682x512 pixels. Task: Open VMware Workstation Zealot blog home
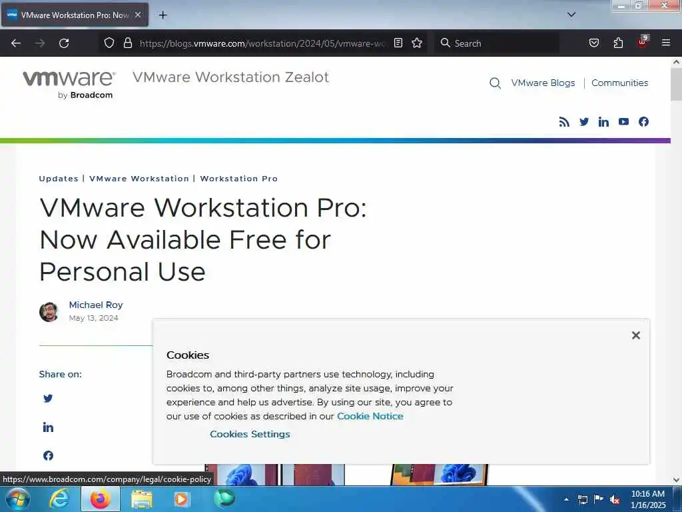point(230,77)
